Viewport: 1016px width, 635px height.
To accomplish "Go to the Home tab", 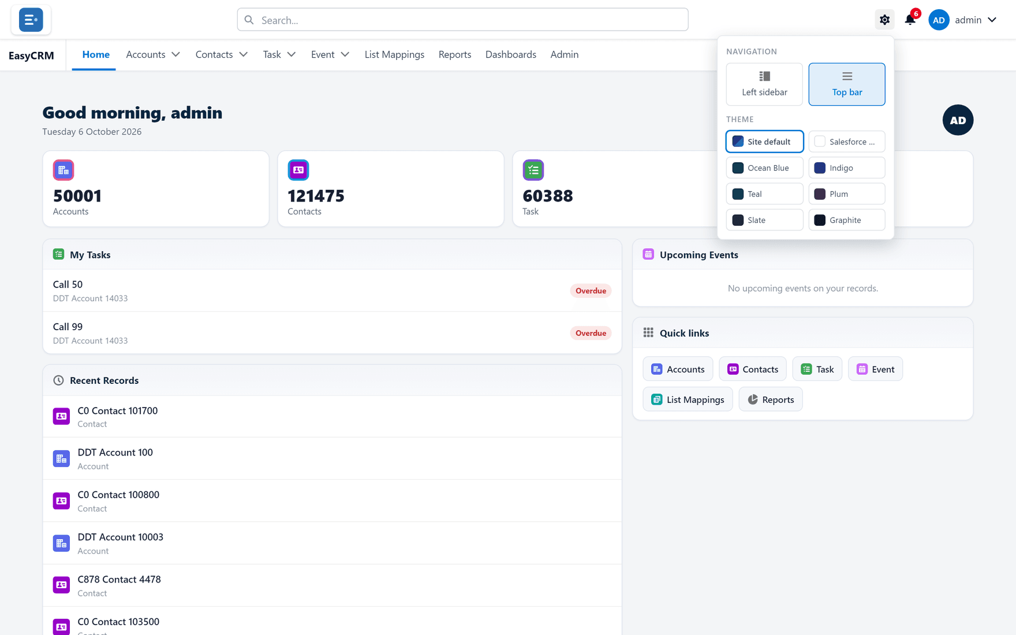I will click(96, 54).
